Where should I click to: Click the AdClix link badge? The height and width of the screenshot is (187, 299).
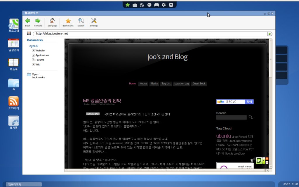click(x=93, y=114)
